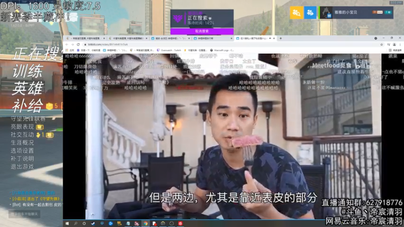Bookmark this page with star icon

382,44
